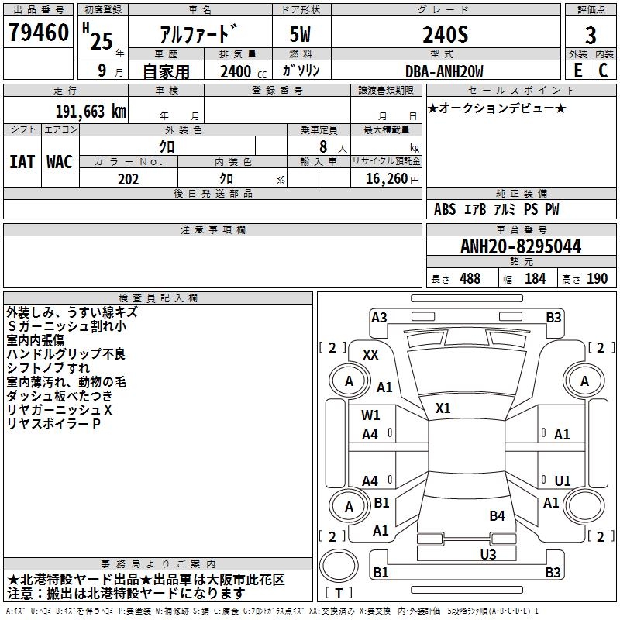Click the chassis number ANH20-8295044
This screenshot has width=620, height=620.
[x=521, y=246]
